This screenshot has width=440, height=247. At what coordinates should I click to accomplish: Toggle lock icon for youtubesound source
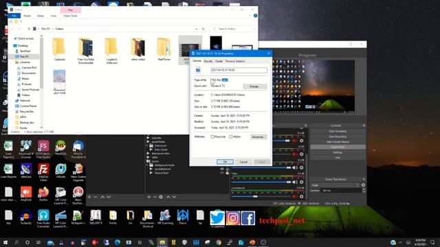(x=228, y=169)
